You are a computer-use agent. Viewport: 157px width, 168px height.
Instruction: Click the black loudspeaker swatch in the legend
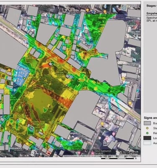[x=147, y=138]
